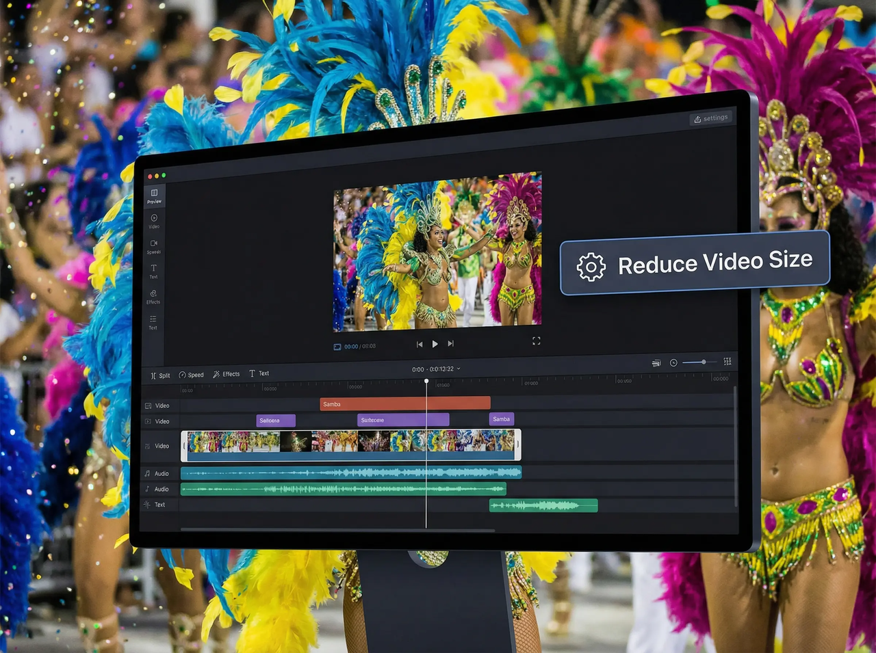Click the clock icon near the zoom slider
The height and width of the screenshot is (653, 876).
(673, 362)
